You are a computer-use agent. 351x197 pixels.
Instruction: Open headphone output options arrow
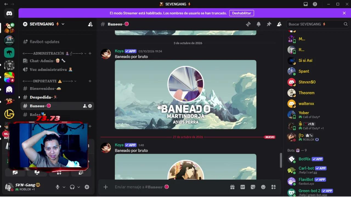pos(78,187)
